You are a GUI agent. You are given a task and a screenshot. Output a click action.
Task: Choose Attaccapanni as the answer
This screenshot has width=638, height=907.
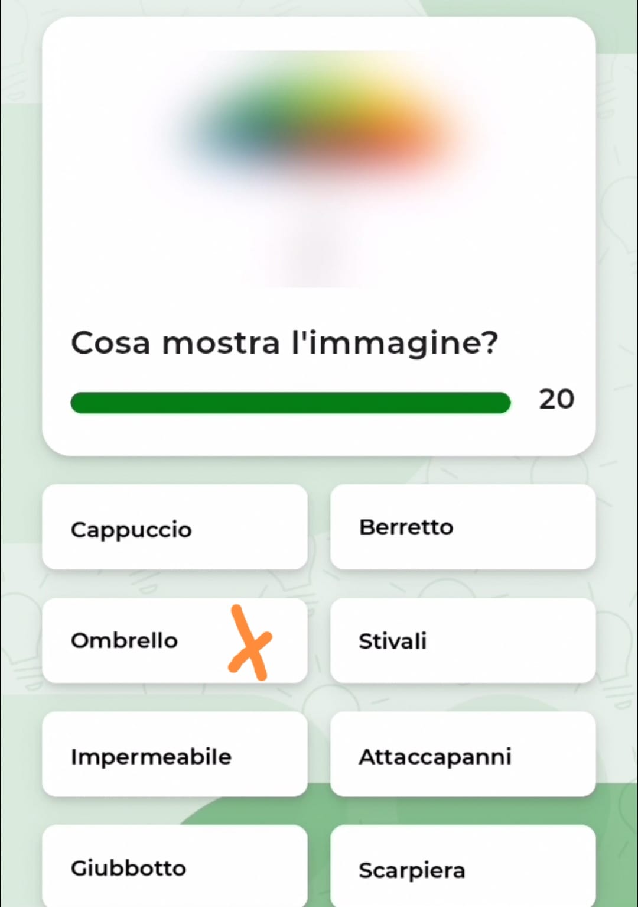463,754
